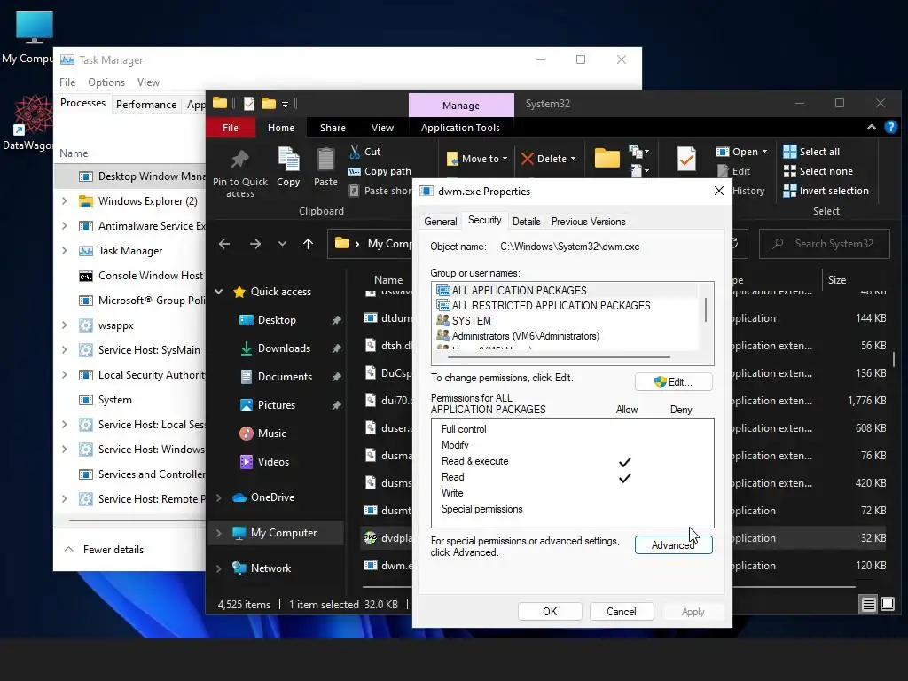The width and height of the screenshot is (908, 681).
Task: Switch to Details tab in Properties
Action: coord(526,222)
